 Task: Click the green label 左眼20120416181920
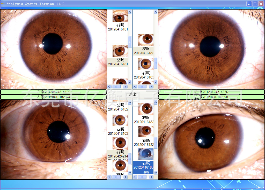(211, 97)
